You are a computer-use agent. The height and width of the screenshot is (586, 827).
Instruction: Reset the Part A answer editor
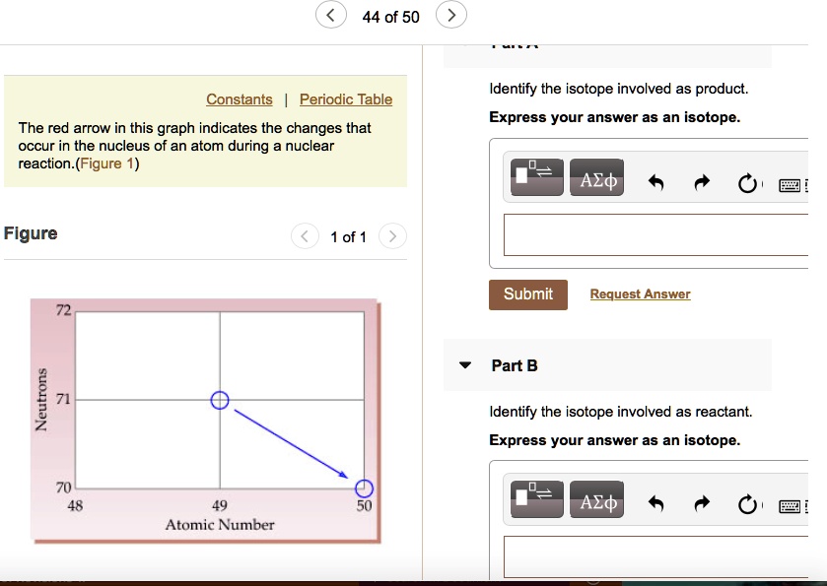point(748,183)
